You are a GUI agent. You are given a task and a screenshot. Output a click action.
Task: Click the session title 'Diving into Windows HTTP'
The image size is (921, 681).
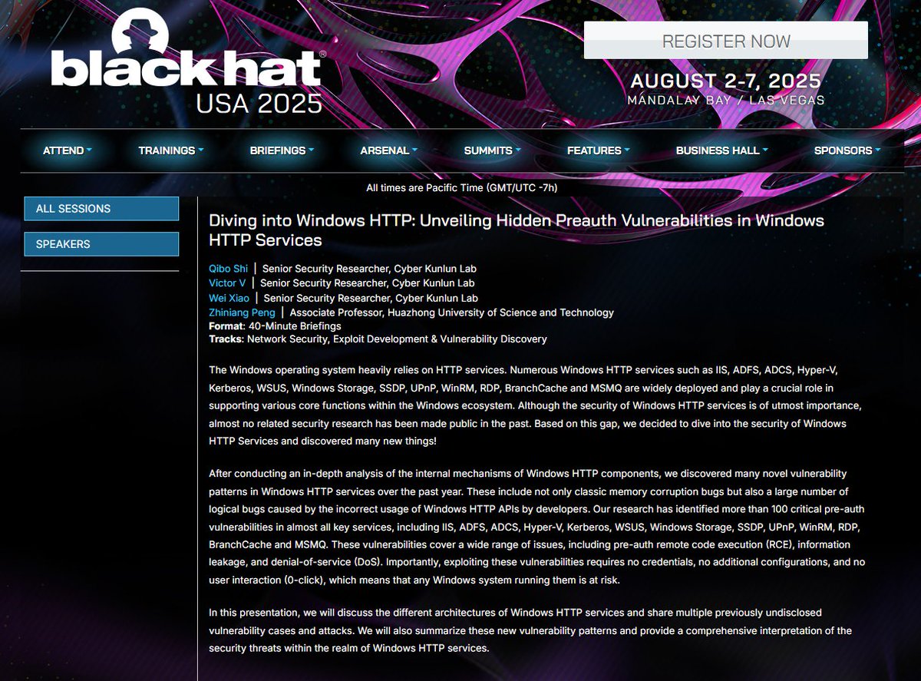point(517,230)
